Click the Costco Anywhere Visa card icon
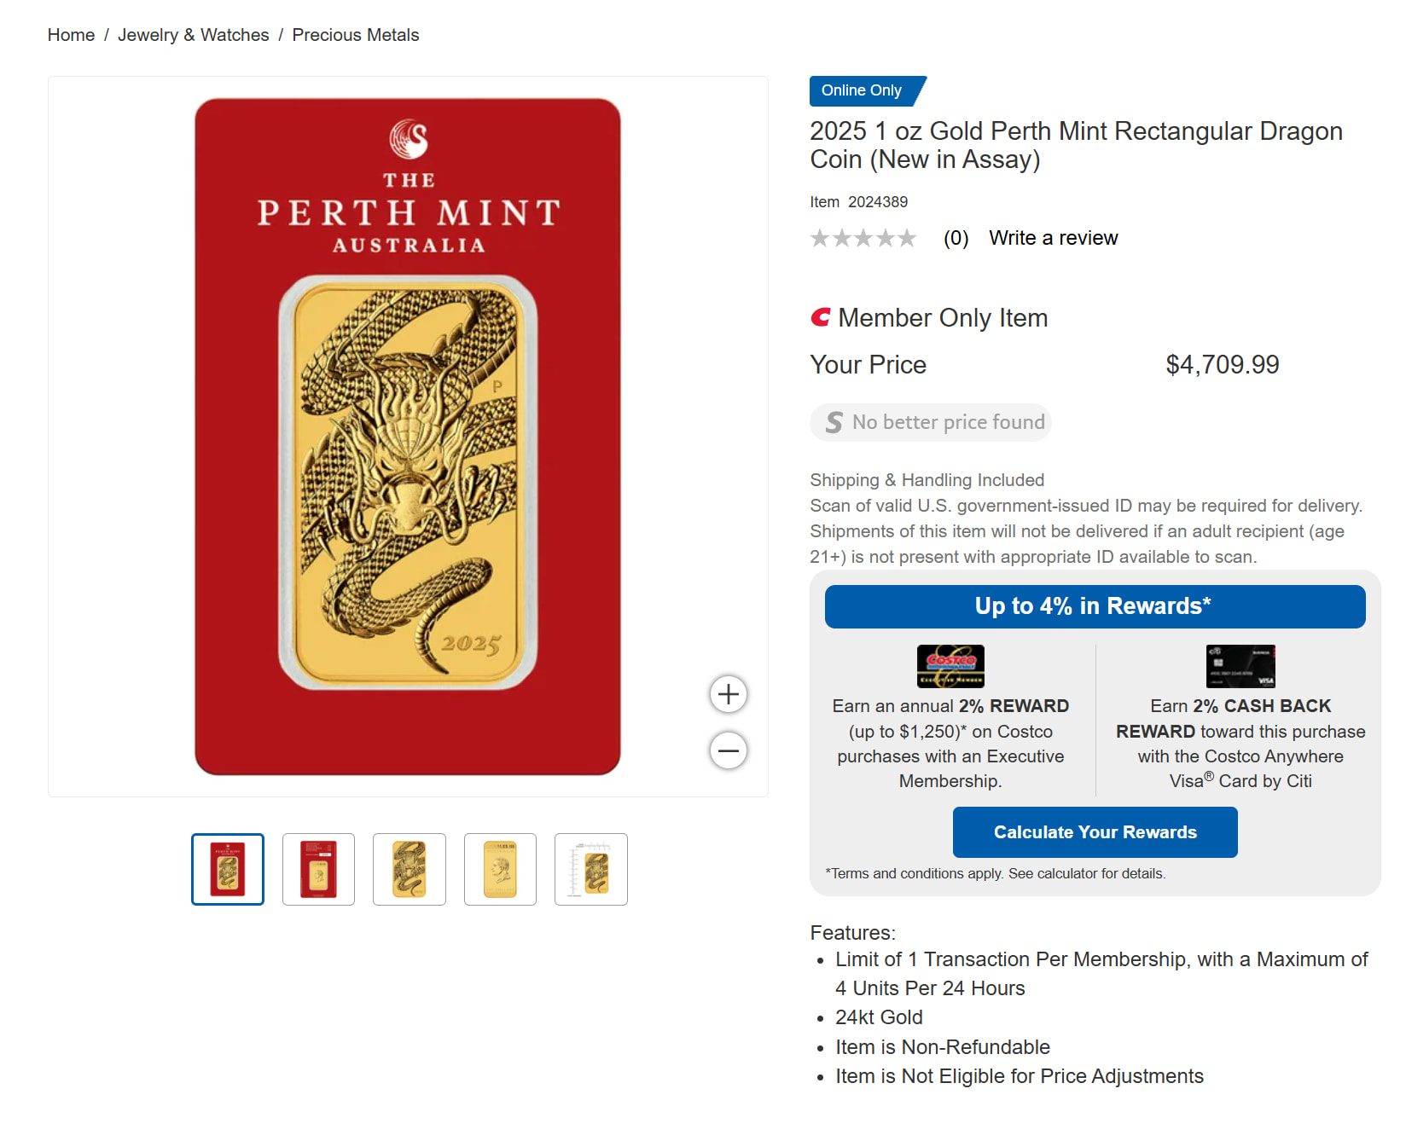 1240,666
